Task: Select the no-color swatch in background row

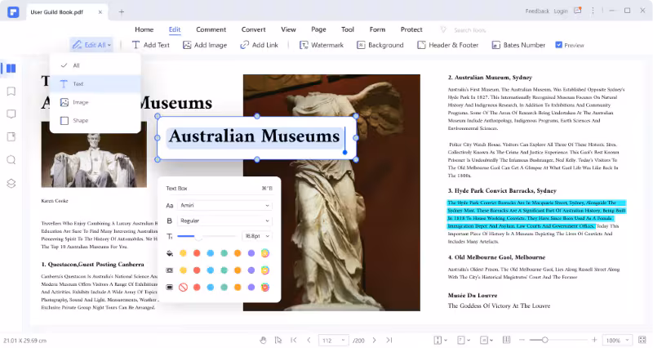Action: point(183,288)
